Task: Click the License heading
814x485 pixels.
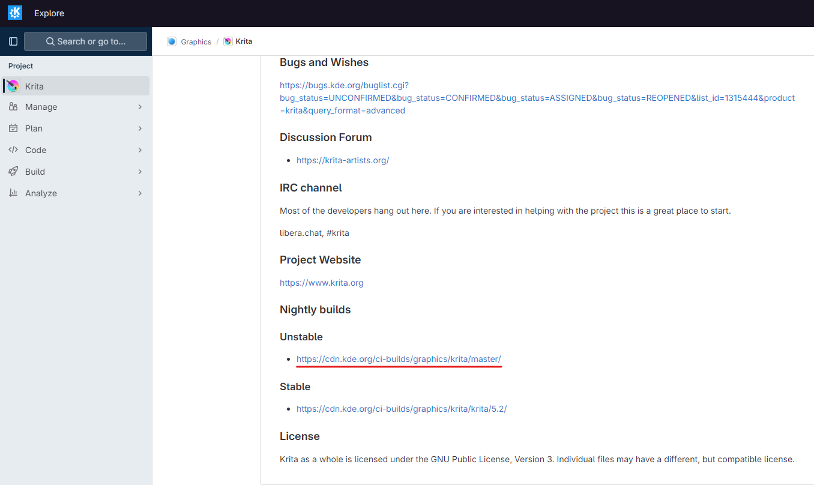Action: coord(300,436)
